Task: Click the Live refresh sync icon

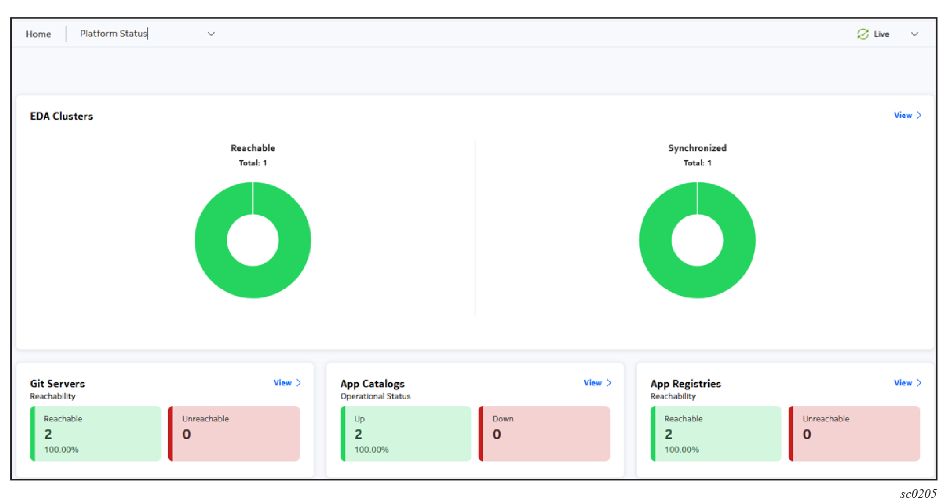Action: (863, 34)
